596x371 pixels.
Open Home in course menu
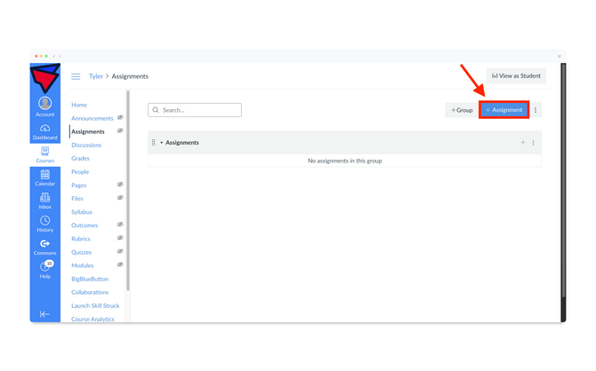tap(79, 105)
